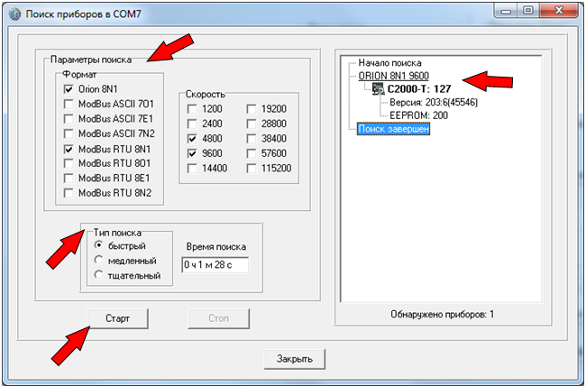Select the Поиск завершен line
The width and height of the screenshot is (586, 386).
pyautogui.click(x=394, y=129)
